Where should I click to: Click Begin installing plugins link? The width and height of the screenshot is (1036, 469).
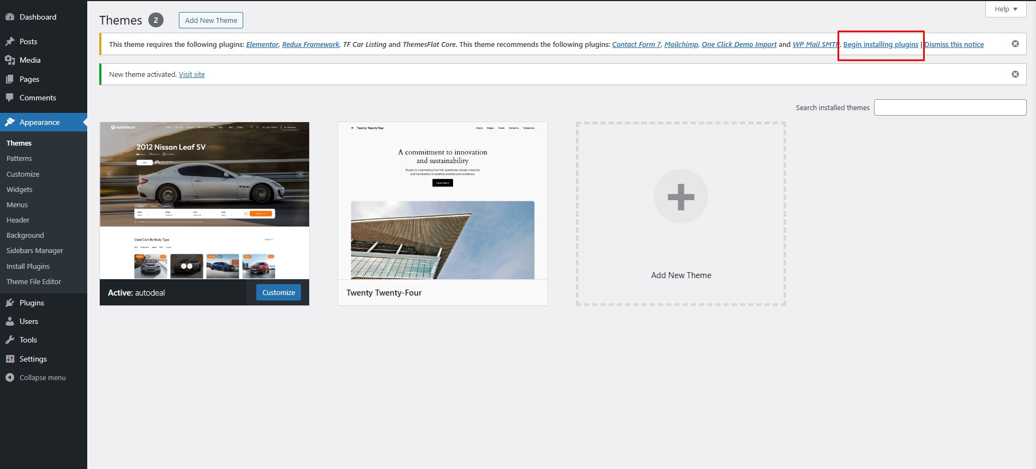coord(881,44)
